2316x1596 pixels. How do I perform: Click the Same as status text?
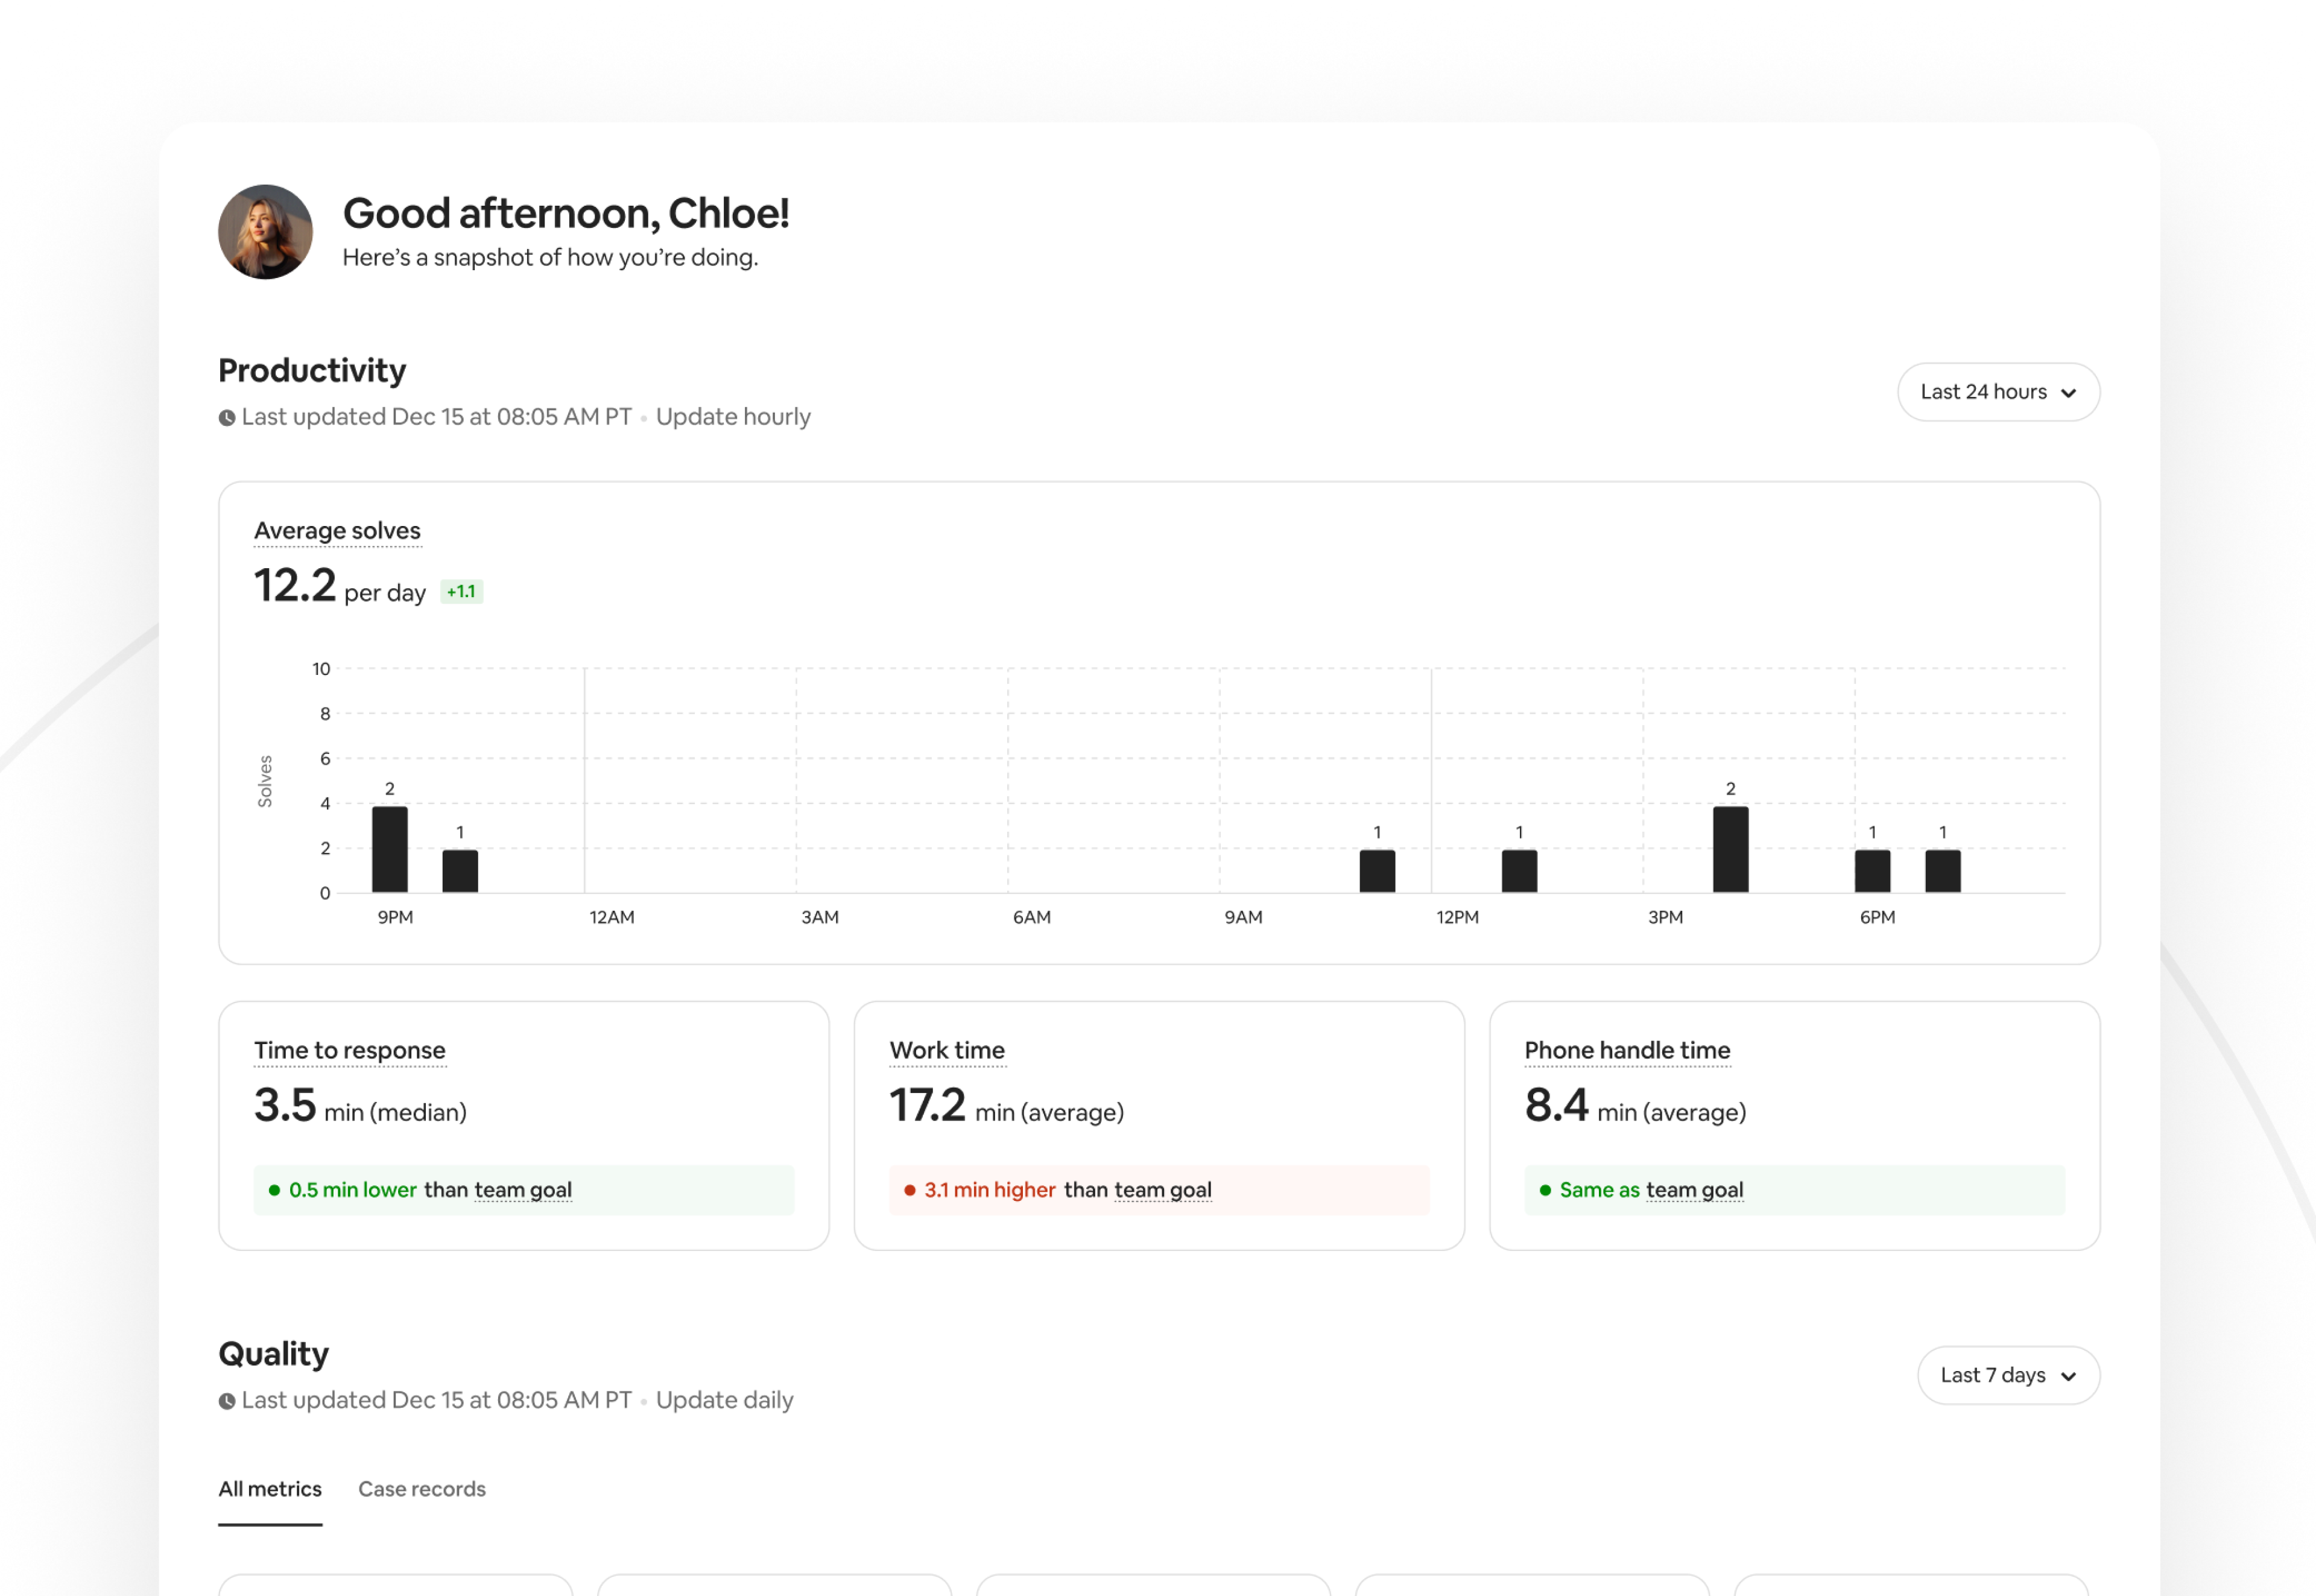pos(1599,1190)
